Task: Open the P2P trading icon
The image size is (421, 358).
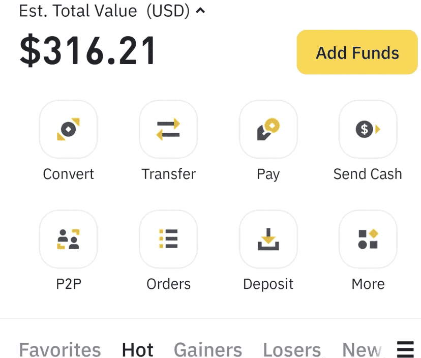Action: pos(68,239)
